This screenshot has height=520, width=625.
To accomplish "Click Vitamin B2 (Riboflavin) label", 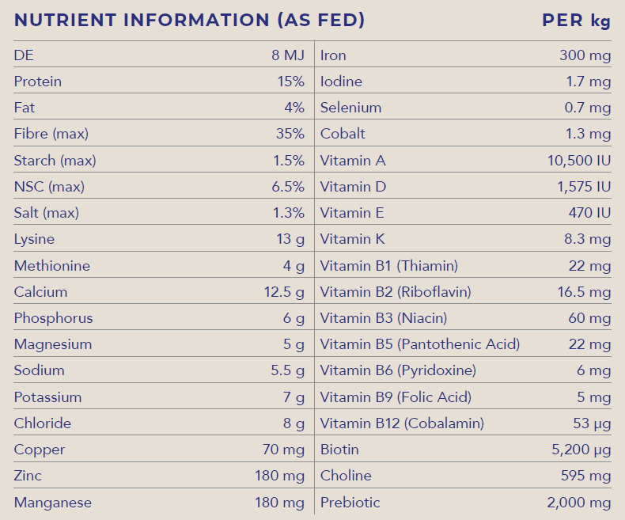I will point(396,292).
